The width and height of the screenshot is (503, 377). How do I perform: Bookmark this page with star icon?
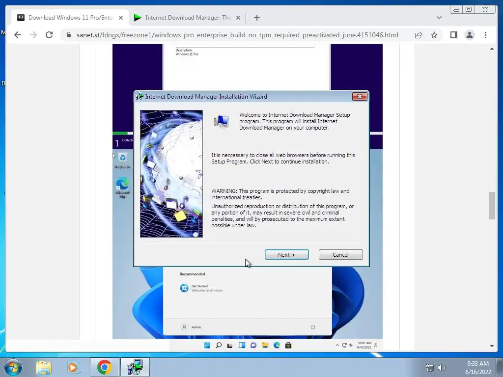point(434,35)
